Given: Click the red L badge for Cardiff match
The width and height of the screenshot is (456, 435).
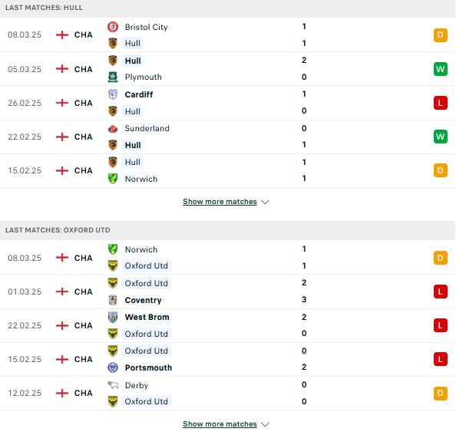Looking at the screenshot, I should (x=441, y=103).
